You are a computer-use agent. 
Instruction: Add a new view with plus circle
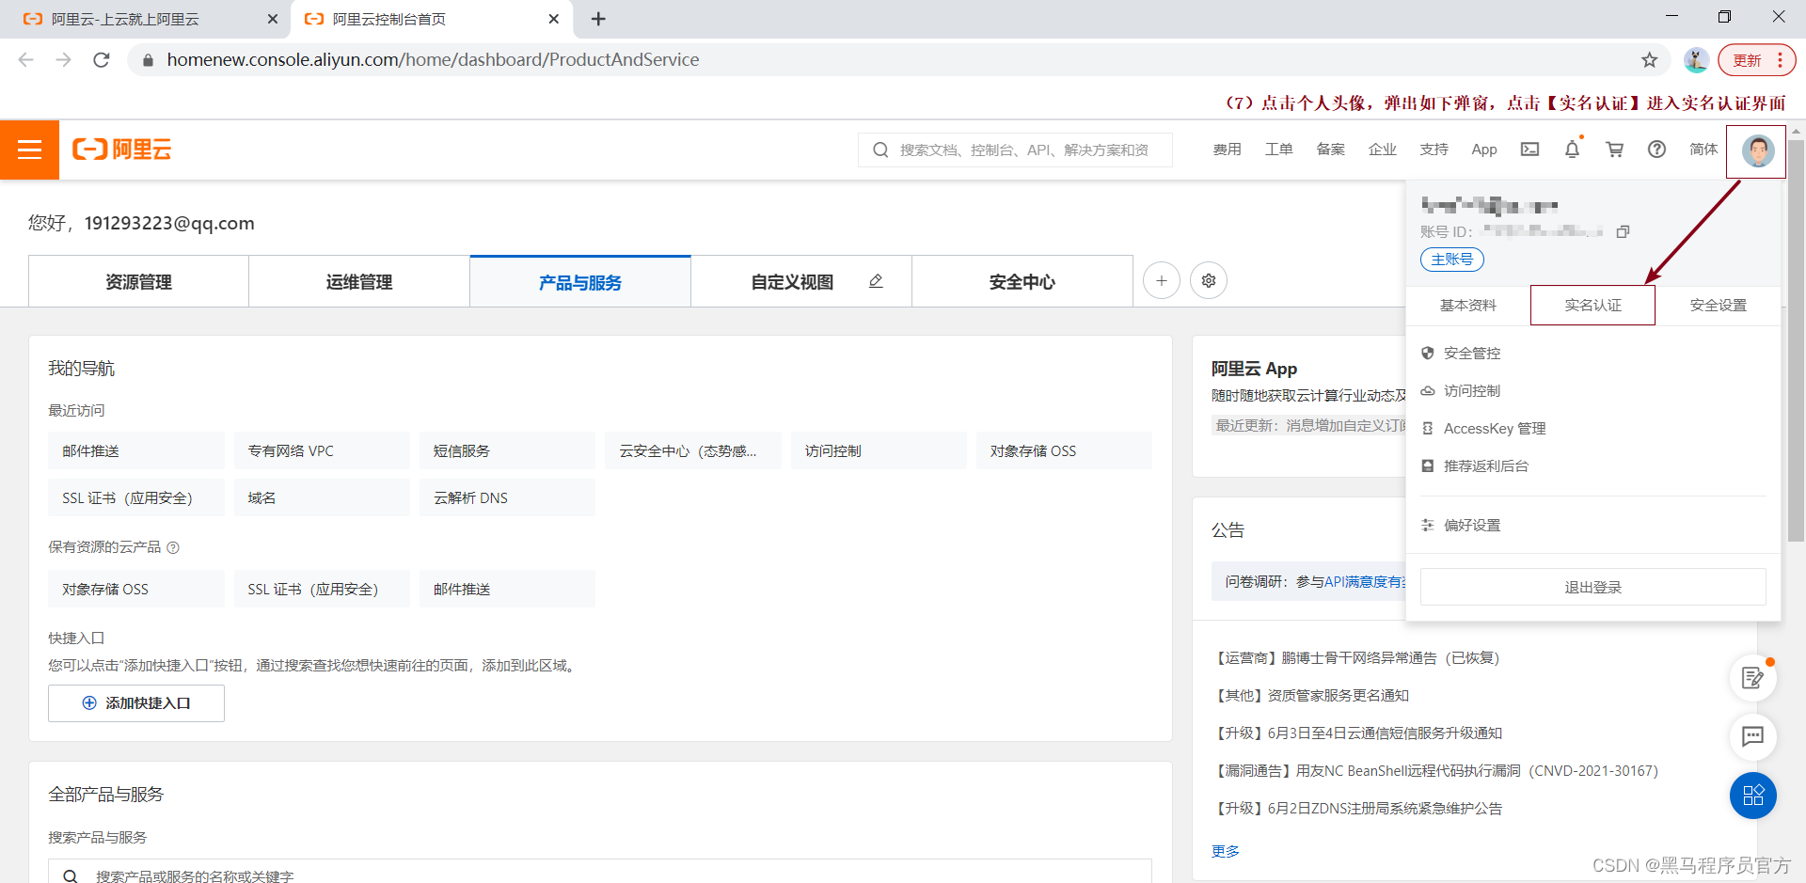(x=1162, y=280)
